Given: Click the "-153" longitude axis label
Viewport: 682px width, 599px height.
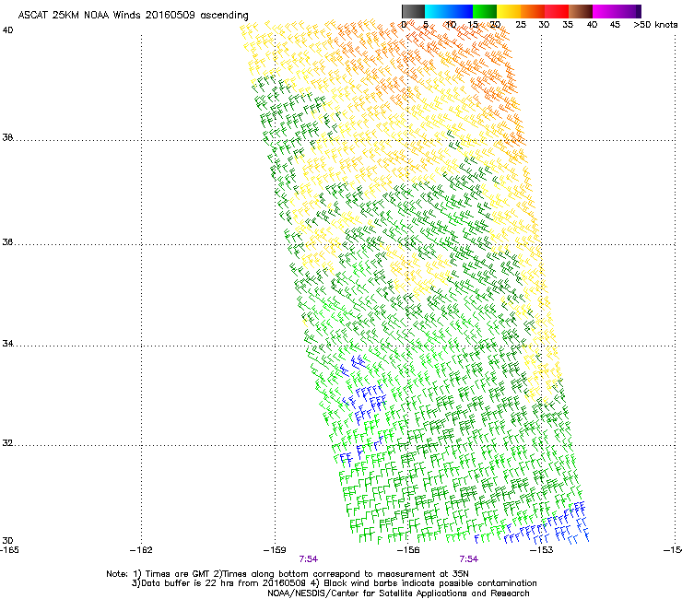Looking at the screenshot, I should (x=541, y=550).
